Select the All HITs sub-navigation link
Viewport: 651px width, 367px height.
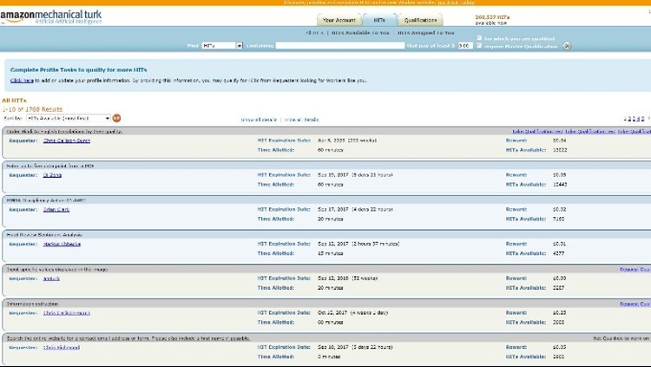pos(314,33)
